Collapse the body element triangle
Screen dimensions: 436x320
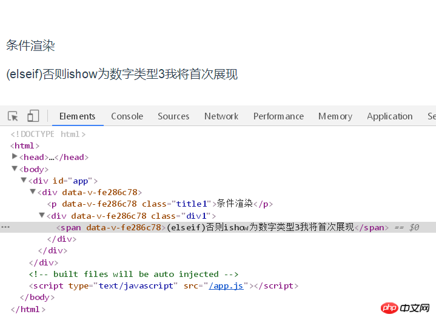pos(15,168)
